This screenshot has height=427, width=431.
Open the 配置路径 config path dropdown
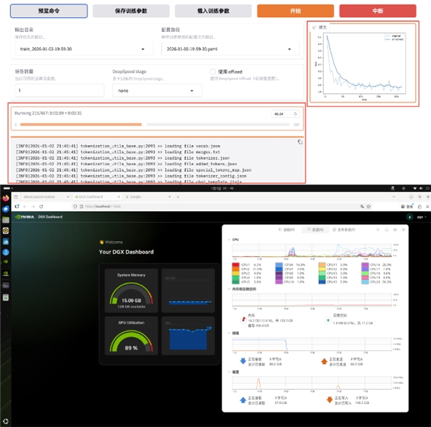tap(229, 49)
